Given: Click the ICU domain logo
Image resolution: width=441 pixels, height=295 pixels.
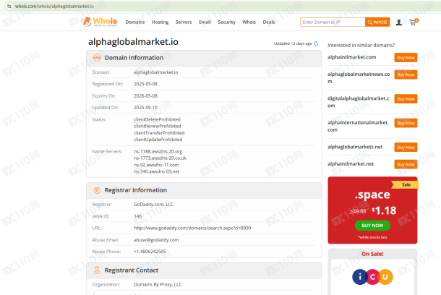Looking at the screenshot, I should pyautogui.click(x=372, y=277).
